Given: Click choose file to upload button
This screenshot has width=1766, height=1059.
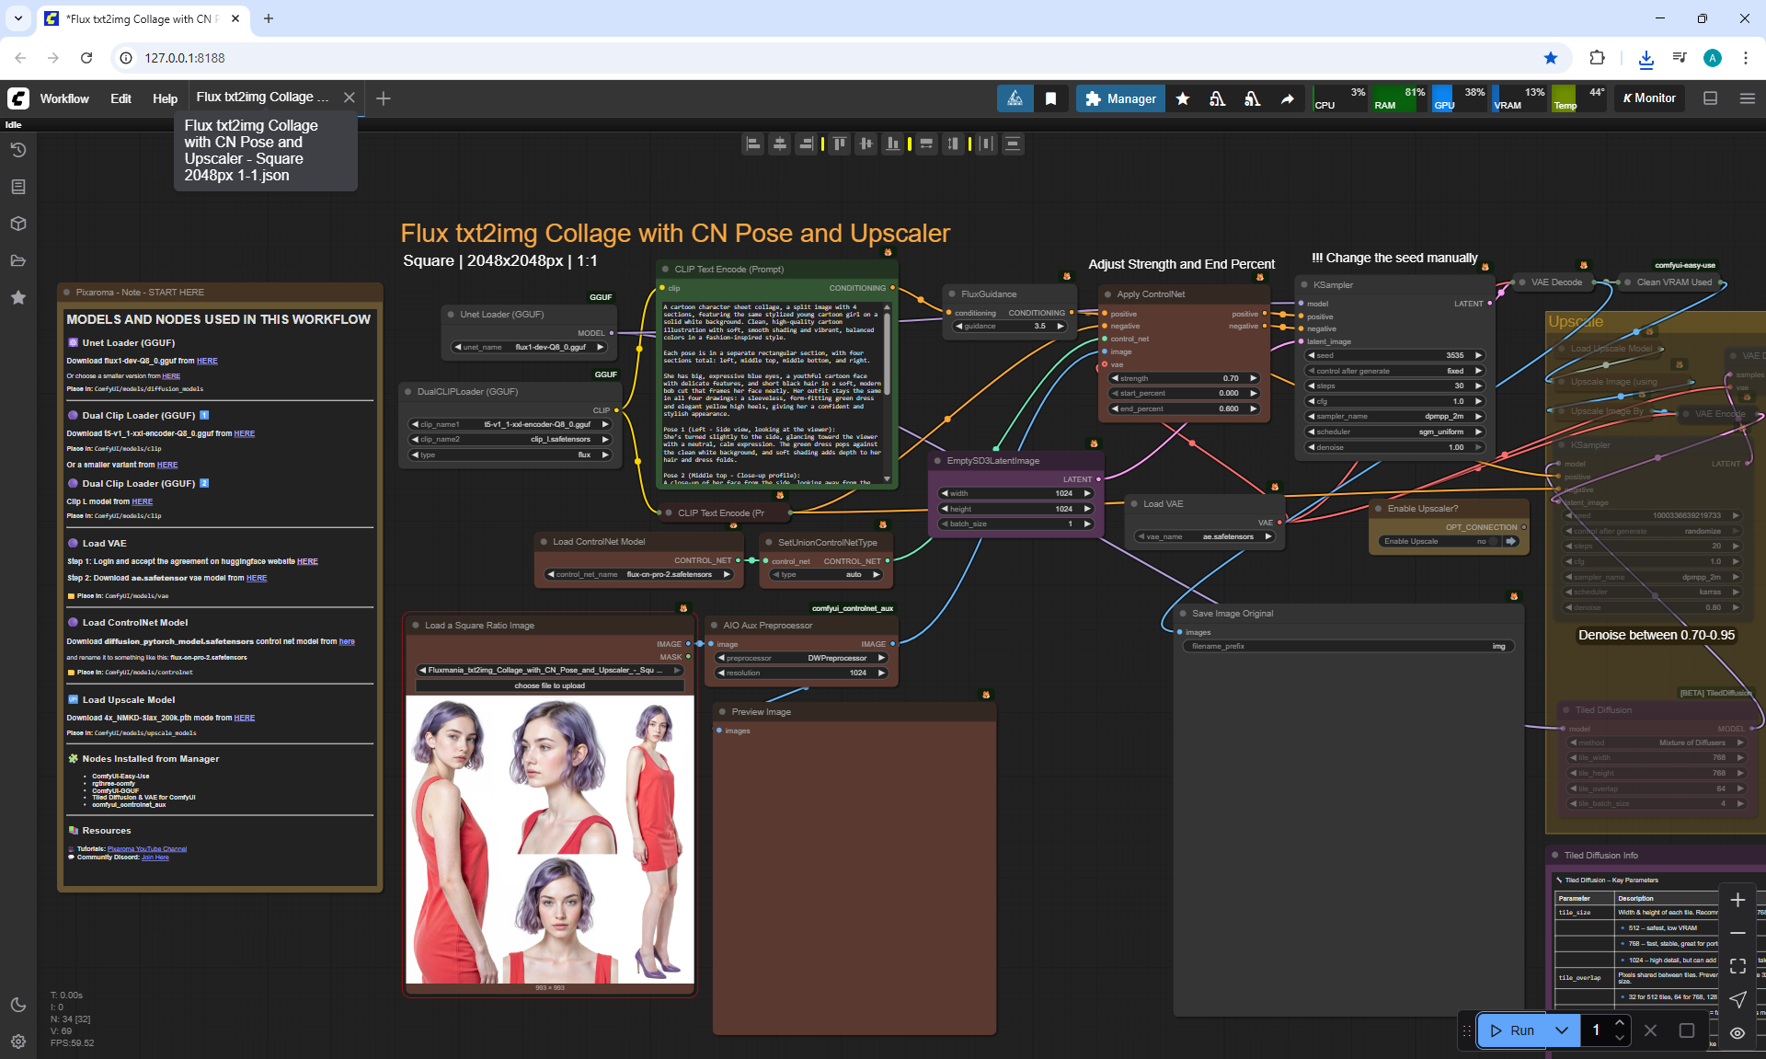Looking at the screenshot, I should pyautogui.click(x=549, y=685).
